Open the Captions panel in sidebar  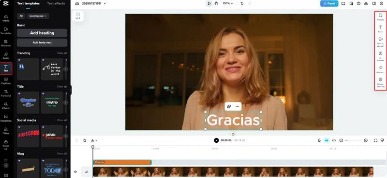click(6, 81)
